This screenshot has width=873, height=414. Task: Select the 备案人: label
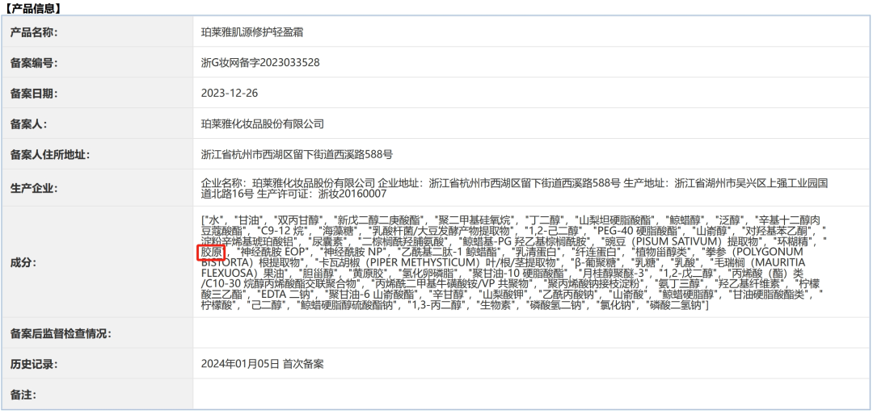click(29, 124)
